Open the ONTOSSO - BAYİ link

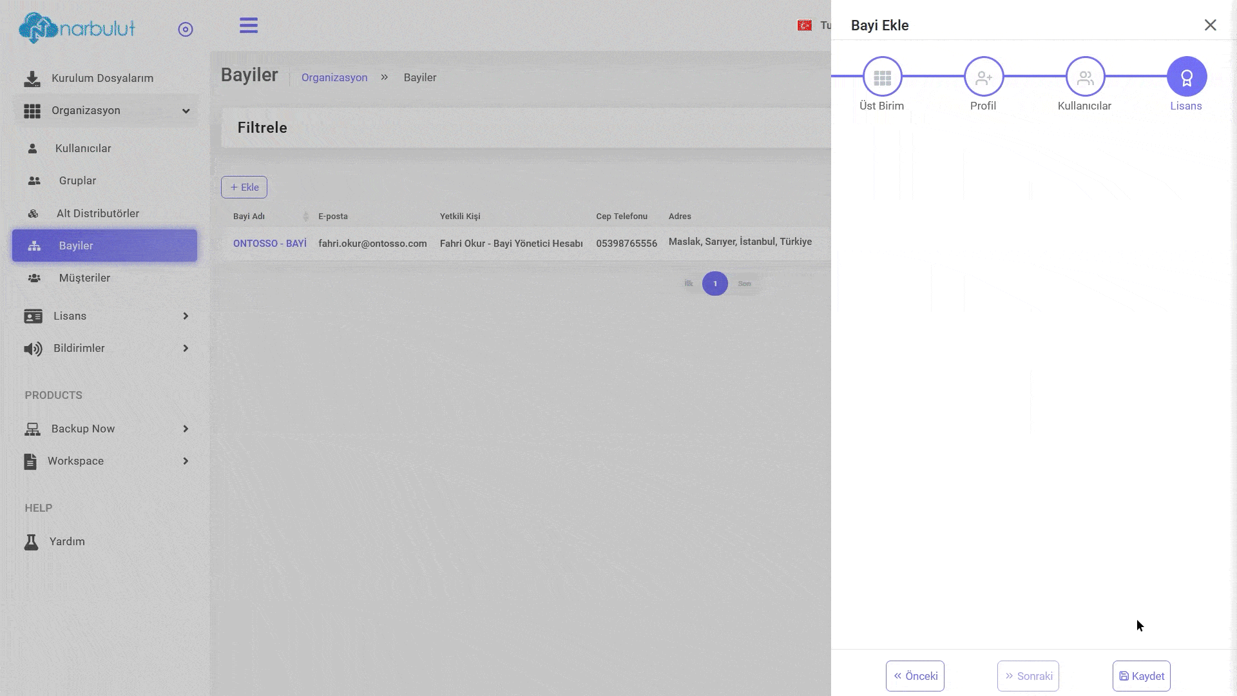click(x=270, y=244)
